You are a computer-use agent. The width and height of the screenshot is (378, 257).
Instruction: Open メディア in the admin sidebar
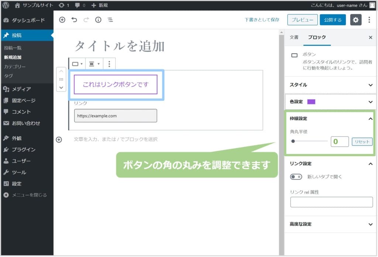tap(21, 89)
